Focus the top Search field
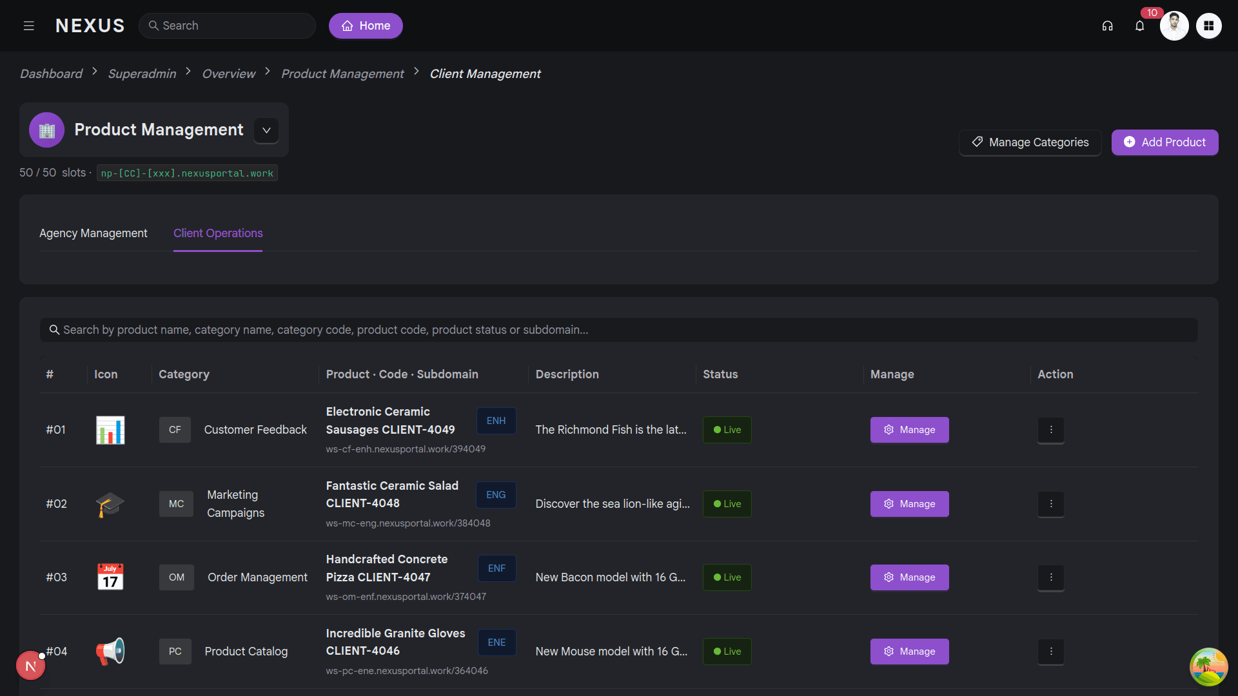 click(227, 26)
